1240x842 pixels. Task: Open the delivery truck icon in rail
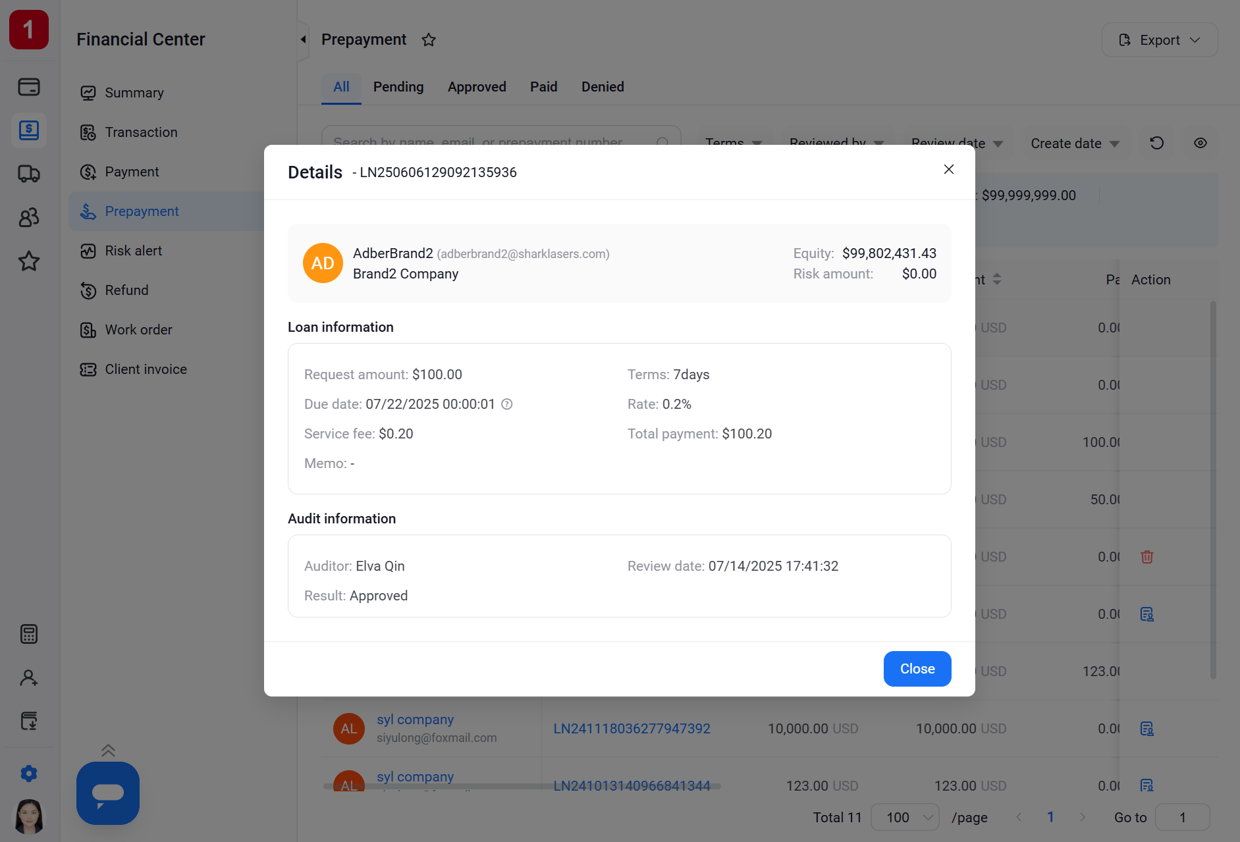29,174
